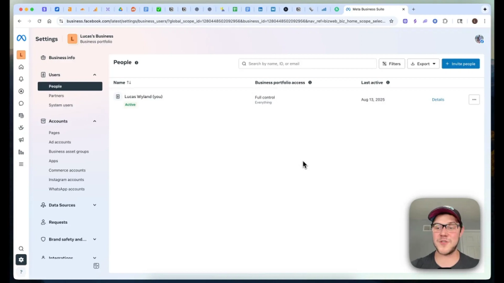Viewport: 504px width, 283px height.
Task: Open Commerce accounts
Action: tap(67, 170)
